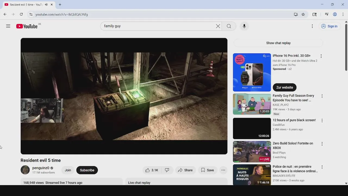Like the video with thumbs up
This screenshot has width=348, height=196.
[152, 170]
